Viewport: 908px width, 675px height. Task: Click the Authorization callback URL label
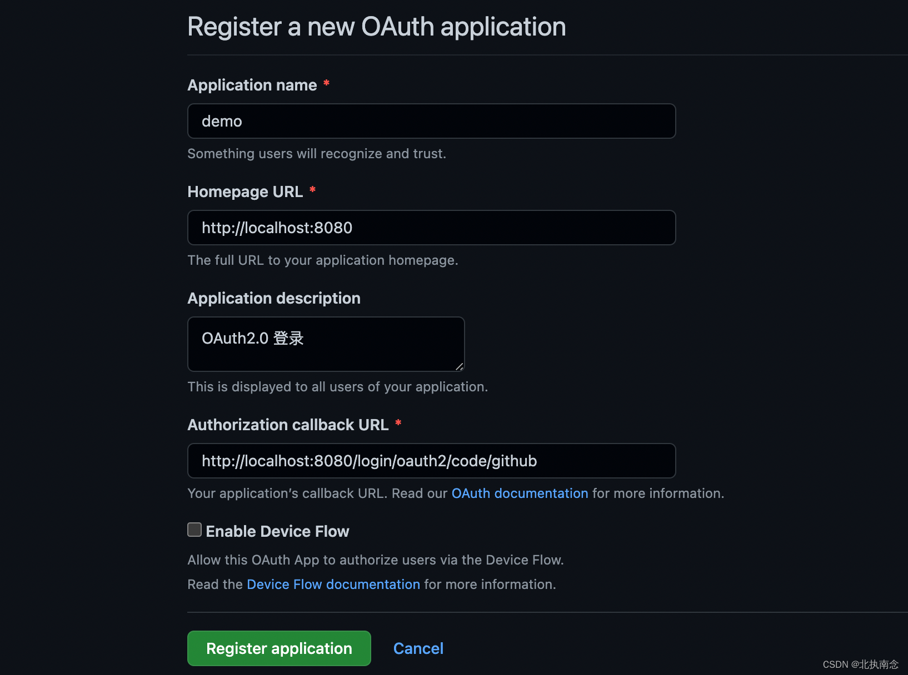click(x=288, y=425)
